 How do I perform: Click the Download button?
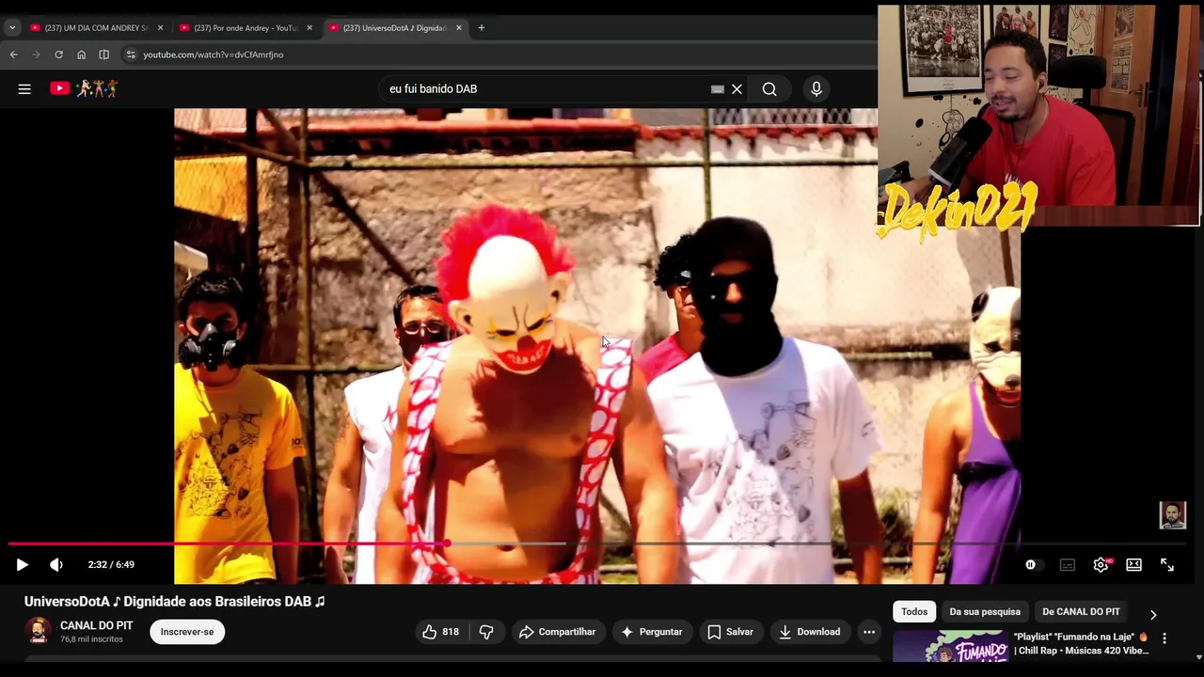click(809, 632)
